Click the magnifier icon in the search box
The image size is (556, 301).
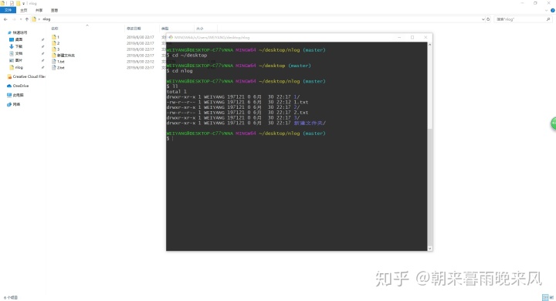[548, 19]
